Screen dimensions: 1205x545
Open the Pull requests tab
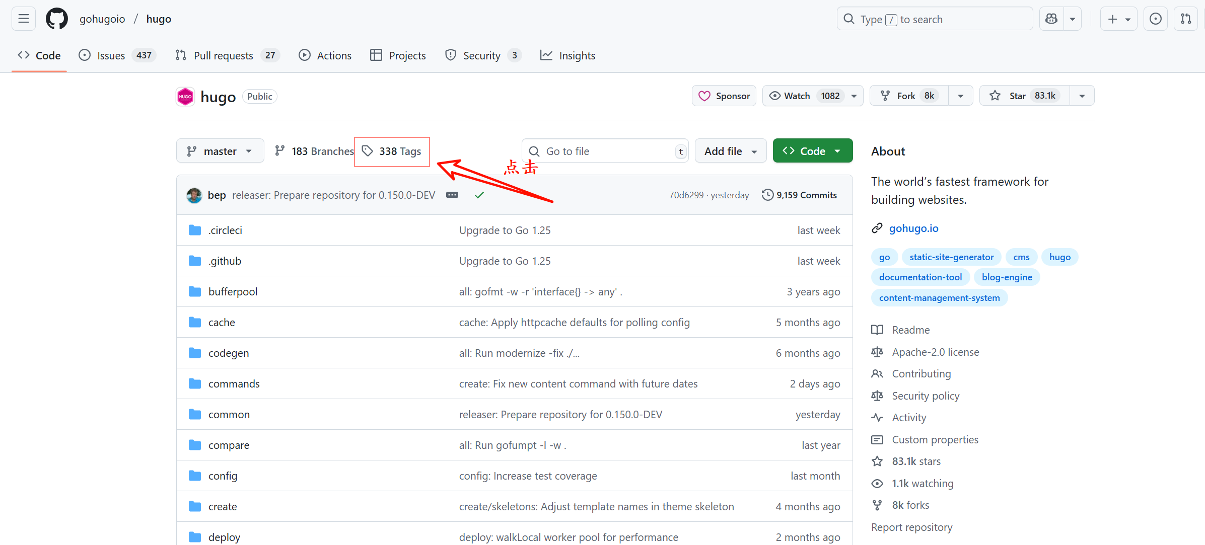point(227,55)
